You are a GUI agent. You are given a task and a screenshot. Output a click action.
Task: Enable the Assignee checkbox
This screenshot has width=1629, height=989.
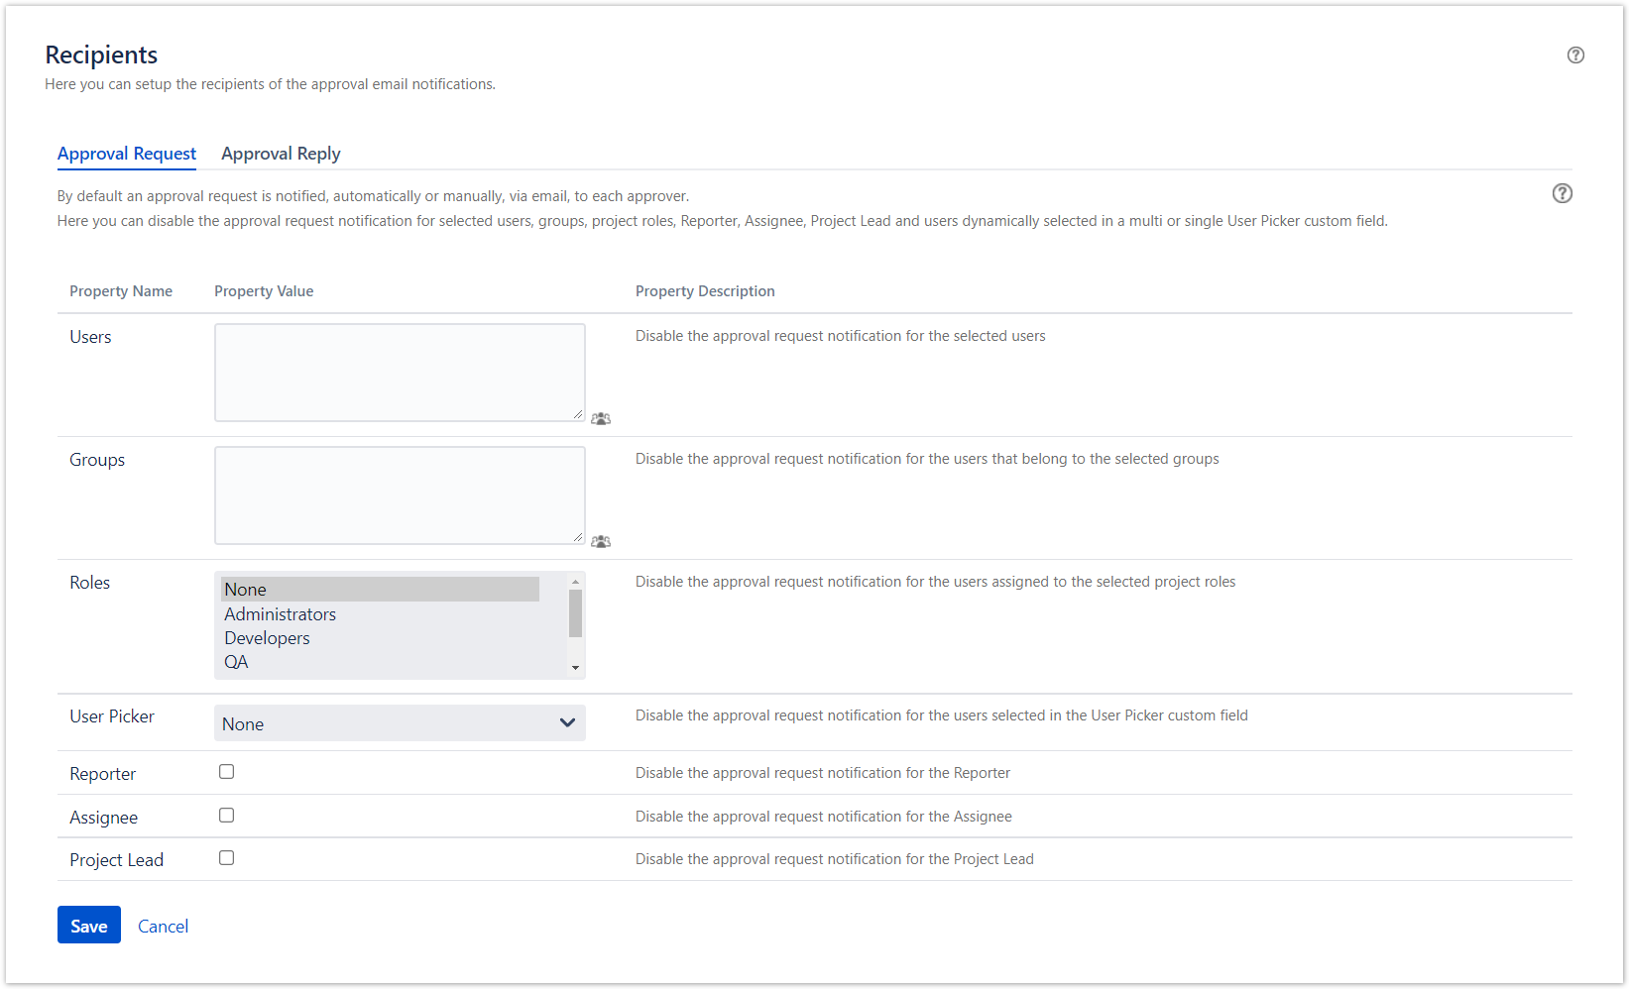click(x=227, y=816)
